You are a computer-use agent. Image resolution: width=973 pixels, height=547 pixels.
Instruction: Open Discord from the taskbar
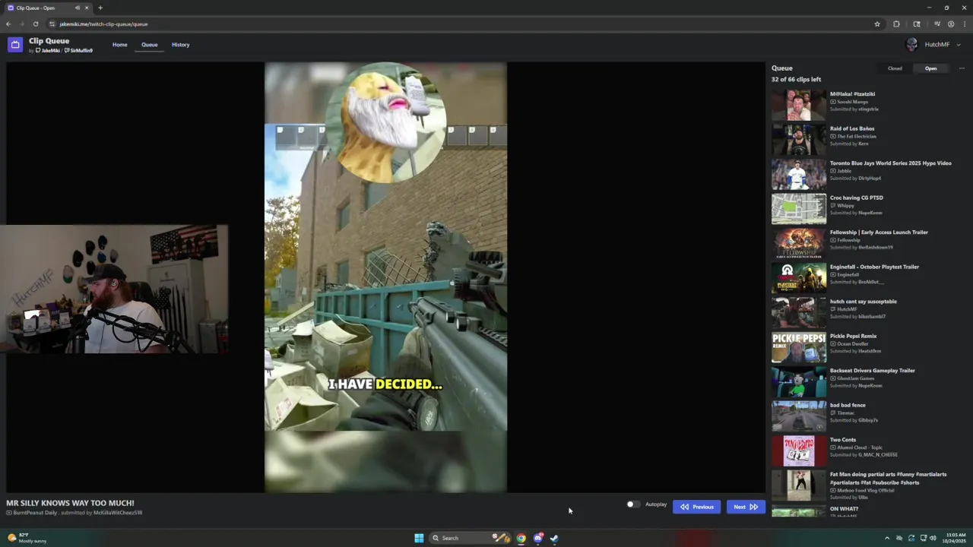pyautogui.click(x=538, y=538)
